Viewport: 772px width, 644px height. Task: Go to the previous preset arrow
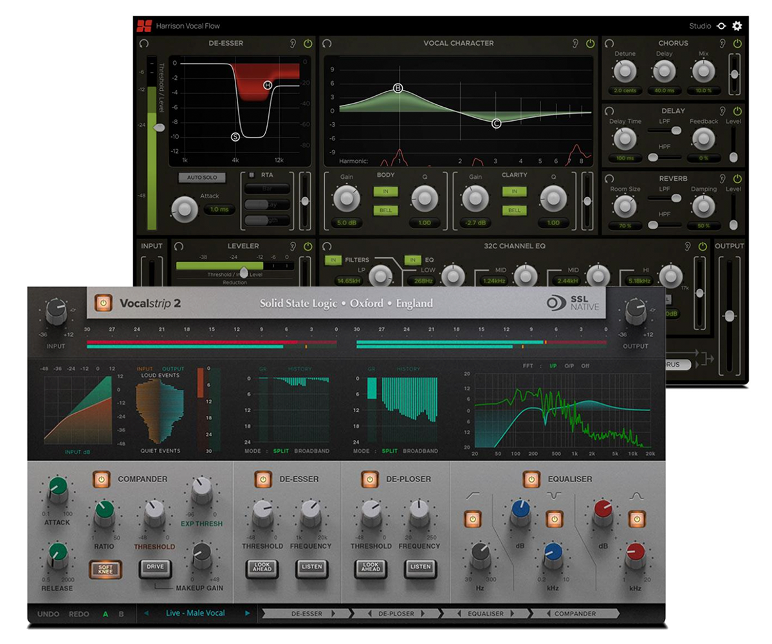(x=146, y=613)
